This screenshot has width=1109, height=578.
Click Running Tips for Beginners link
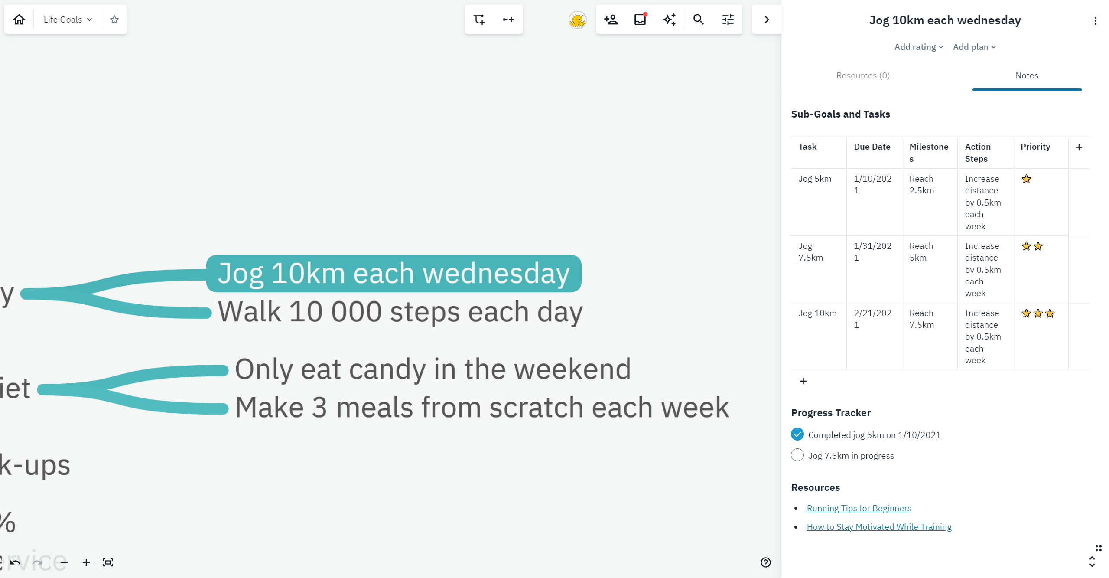coord(859,508)
